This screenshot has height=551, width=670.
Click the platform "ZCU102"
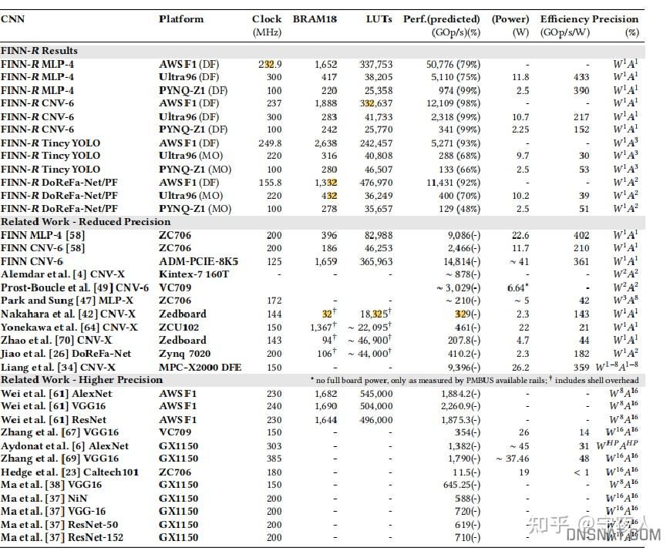pos(179,328)
